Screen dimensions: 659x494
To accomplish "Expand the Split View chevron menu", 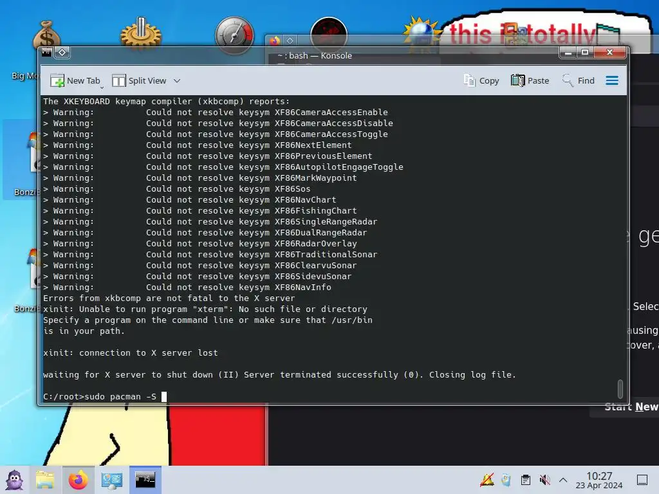I will click(177, 80).
